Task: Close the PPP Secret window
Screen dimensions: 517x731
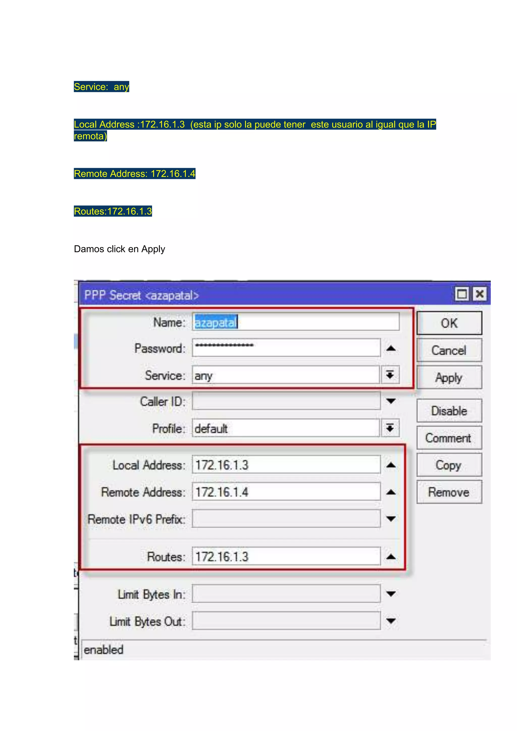Action: point(480,294)
